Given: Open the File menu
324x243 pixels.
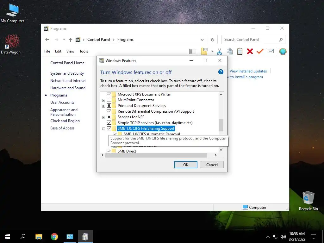Looking at the screenshot, I should pos(47,51).
